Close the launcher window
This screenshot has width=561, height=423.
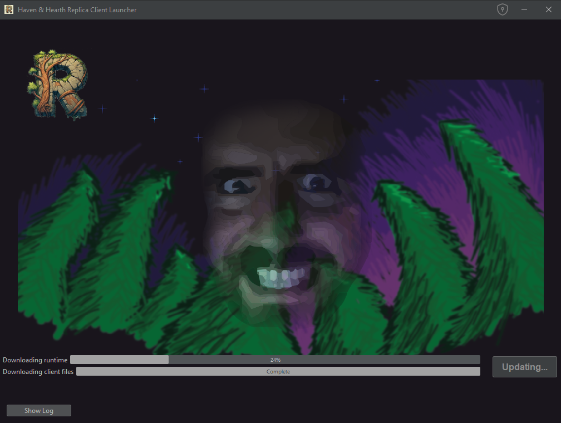tap(549, 9)
